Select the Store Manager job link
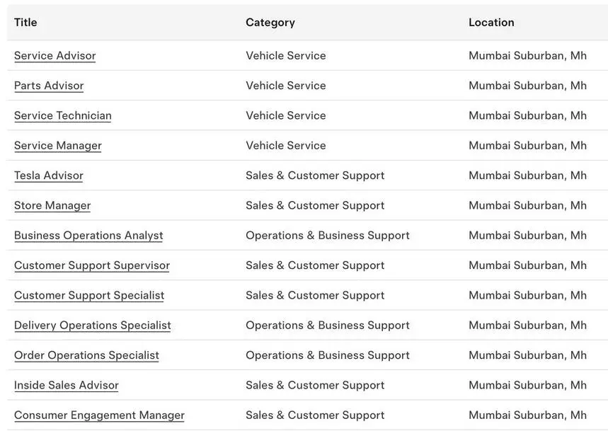The width and height of the screenshot is (608, 431). tap(52, 205)
